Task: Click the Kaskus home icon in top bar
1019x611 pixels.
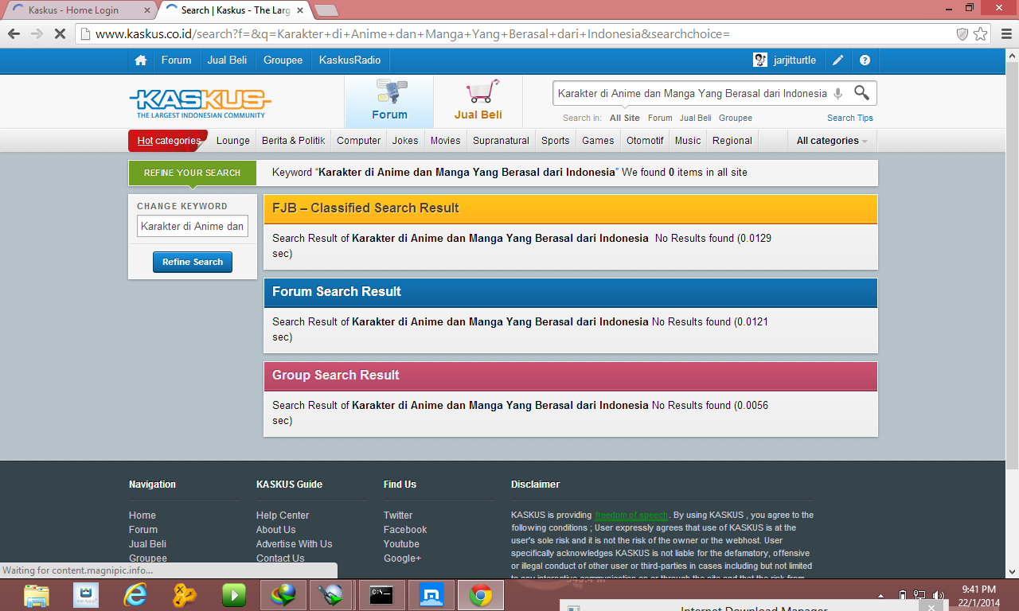Action: coord(141,60)
